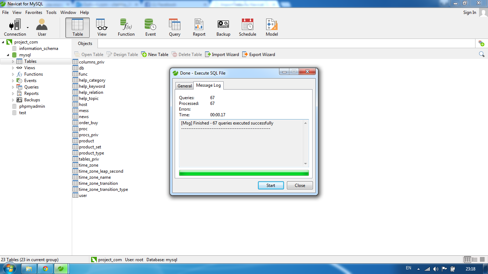This screenshot has height=274, width=488.
Task: Open the File menu
Action: coord(5,12)
